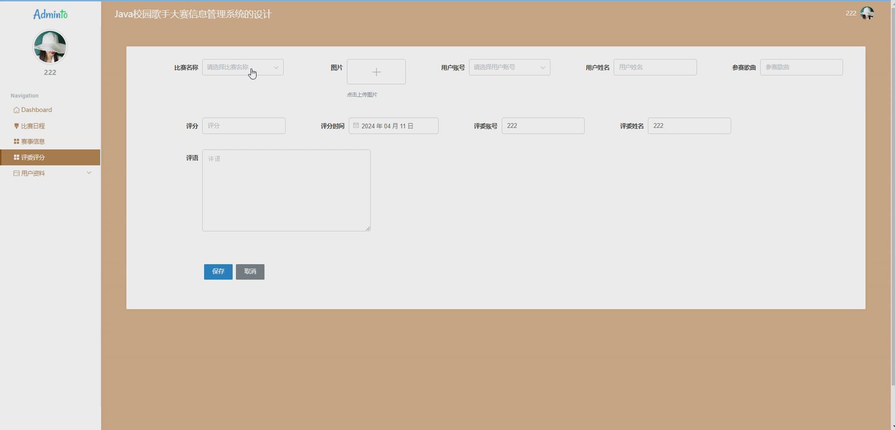The image size is (895, 430).
Task: Focus the 评分 input field
Action: click(x=244, y=126)
